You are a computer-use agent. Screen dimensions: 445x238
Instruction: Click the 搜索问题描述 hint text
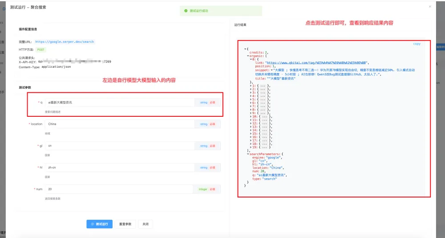point(53,112)
